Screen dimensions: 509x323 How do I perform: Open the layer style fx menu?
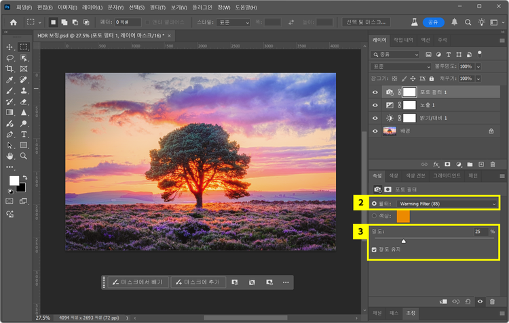point(436,164)
